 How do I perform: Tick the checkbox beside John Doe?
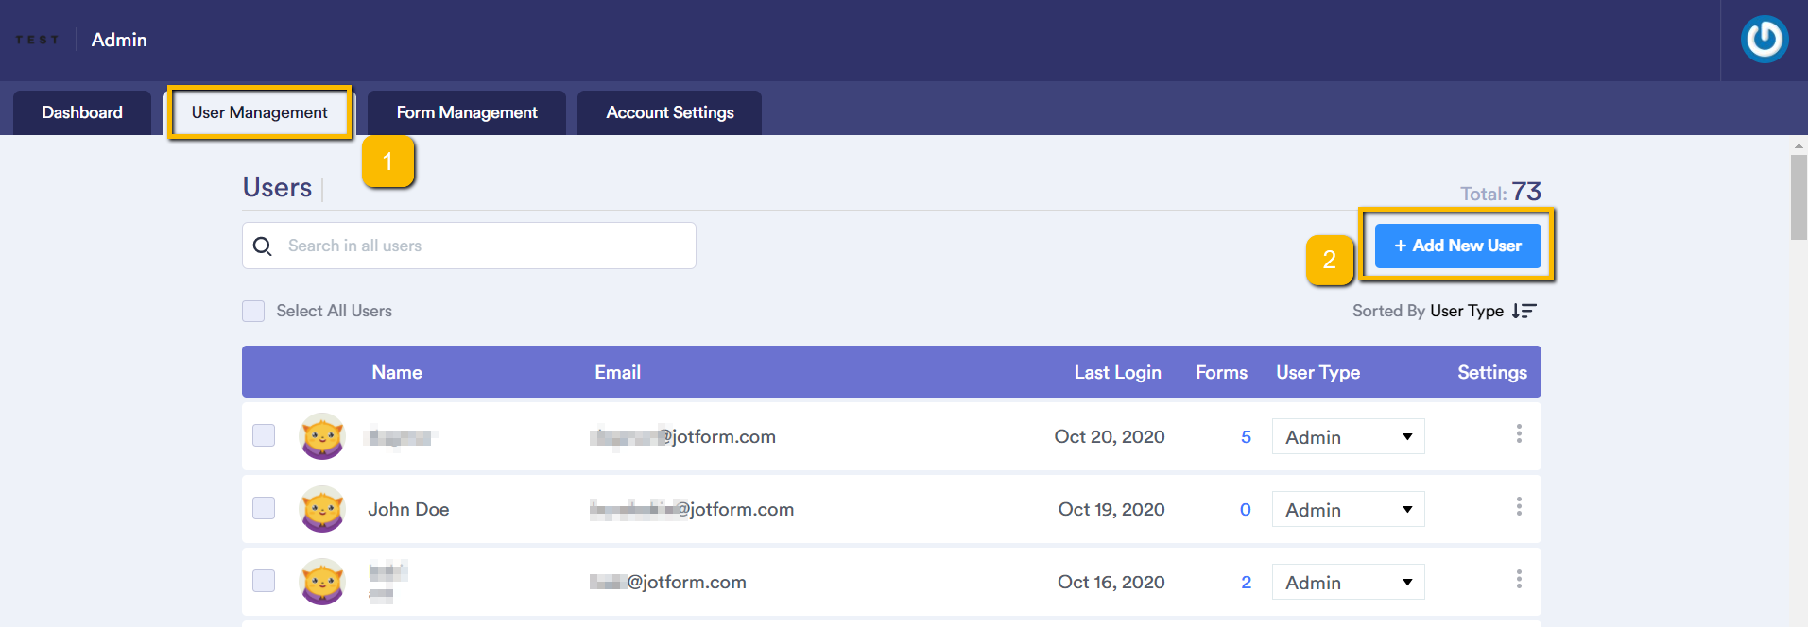[x=264, y=508]
